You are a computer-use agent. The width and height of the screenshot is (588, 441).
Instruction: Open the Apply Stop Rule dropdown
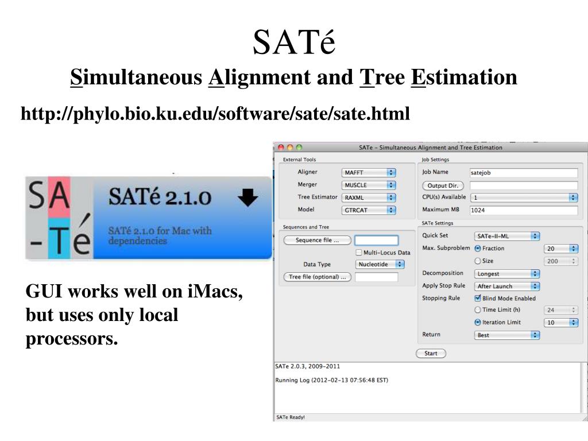point(507,286)
